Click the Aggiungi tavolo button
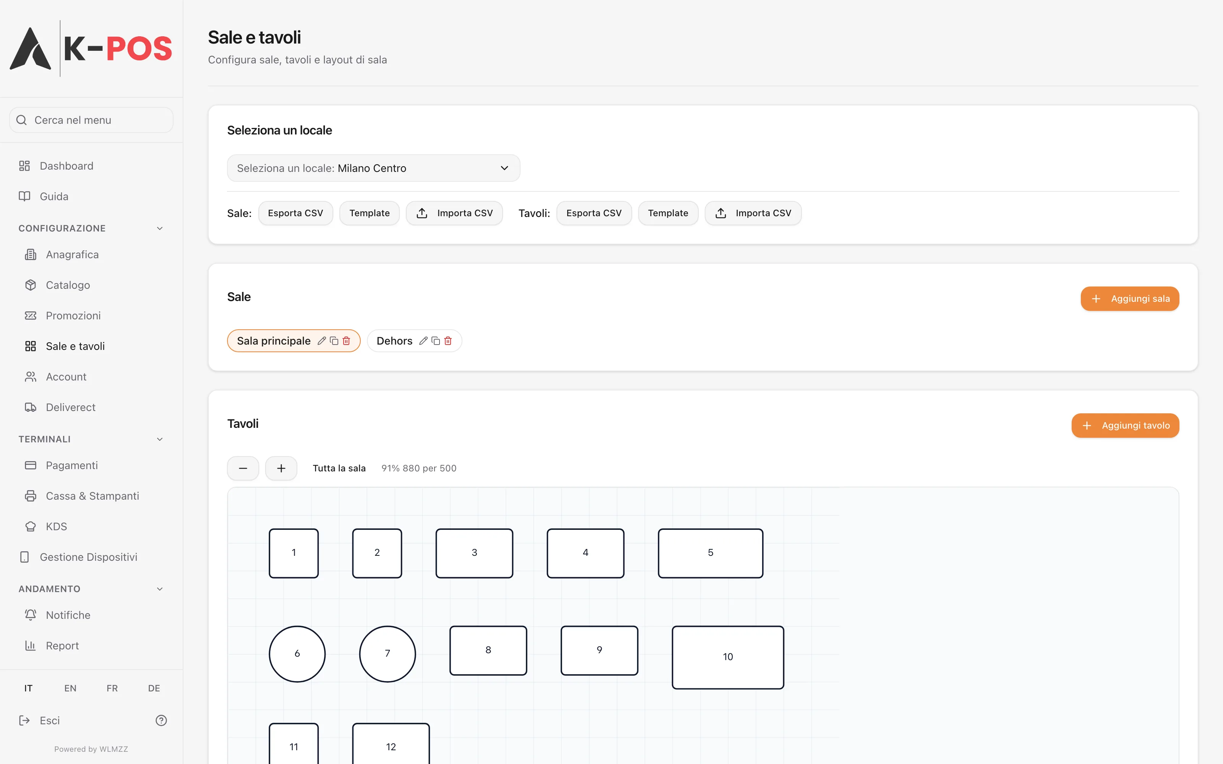The height and width of the screenshot is (764, 1223). pyautogui.click(x=1125, y=426)
